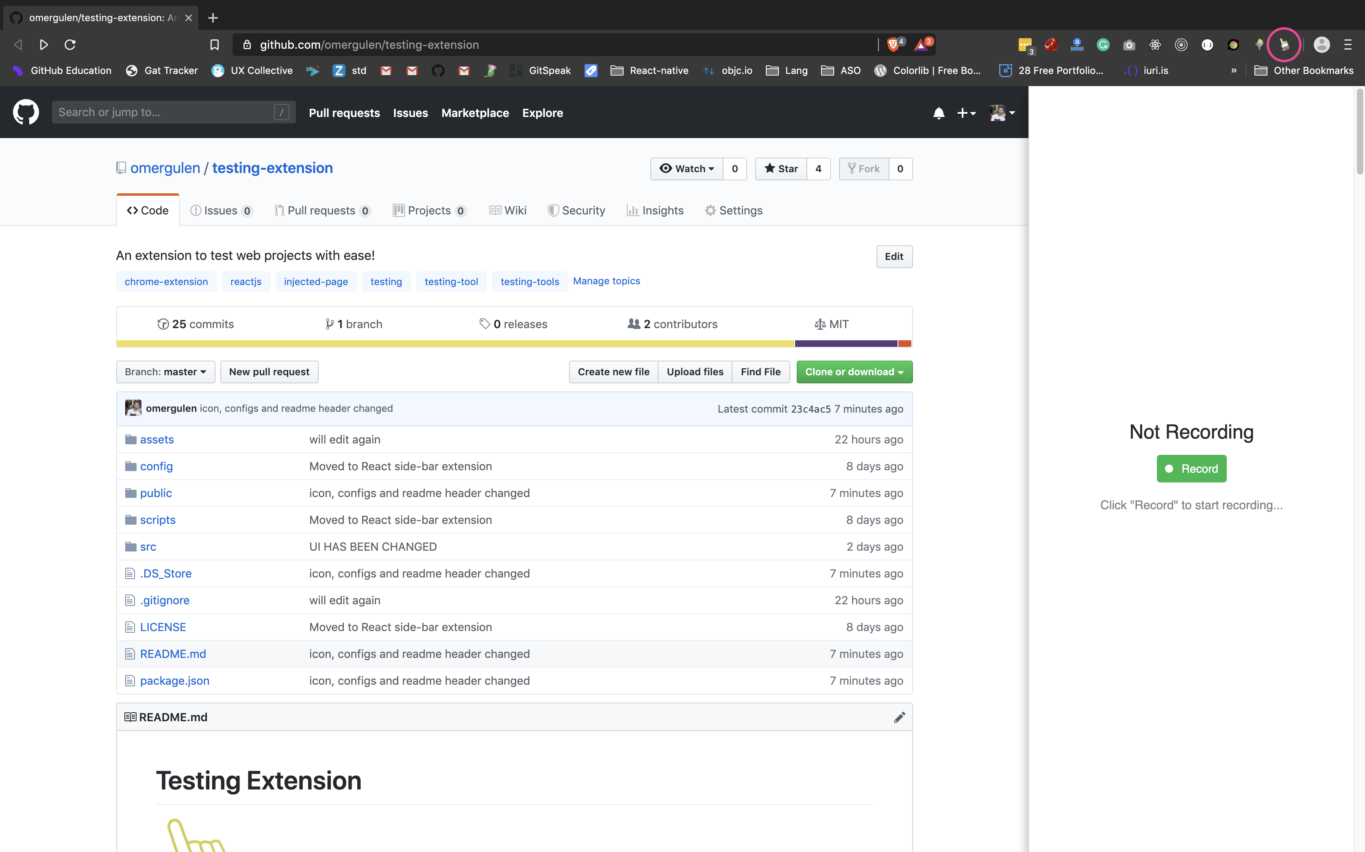Bookmark this page with the bookmark icon
The width and height of the screenshot is (1365, 852).
tap(214, 45)
